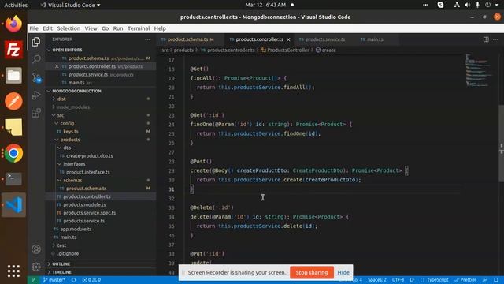Click Spaces: 2 indentation status item

pos(376,280)
